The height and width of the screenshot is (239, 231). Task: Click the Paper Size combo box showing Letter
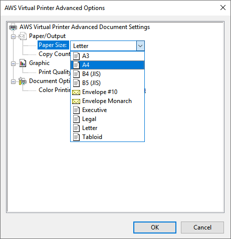(107, 45)
